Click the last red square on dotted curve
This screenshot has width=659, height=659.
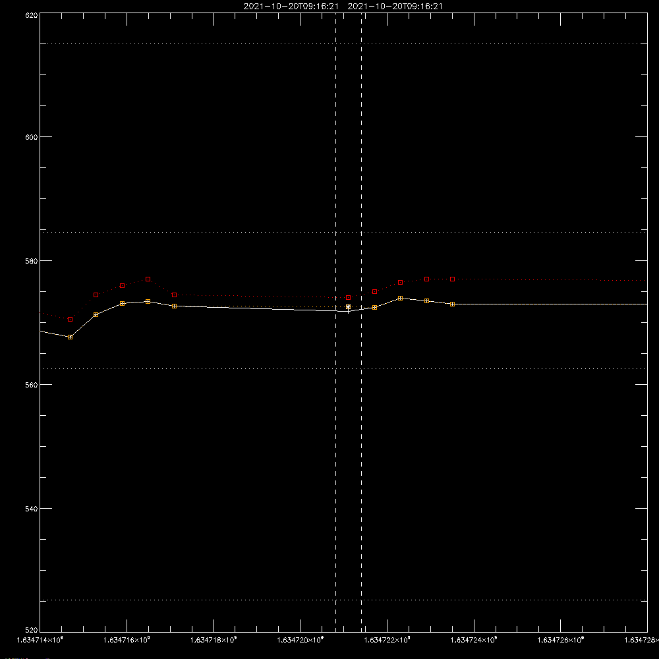coord(452,279)
